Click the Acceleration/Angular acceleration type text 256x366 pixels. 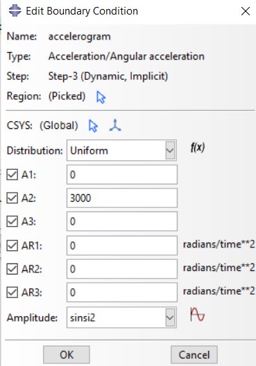126,56
